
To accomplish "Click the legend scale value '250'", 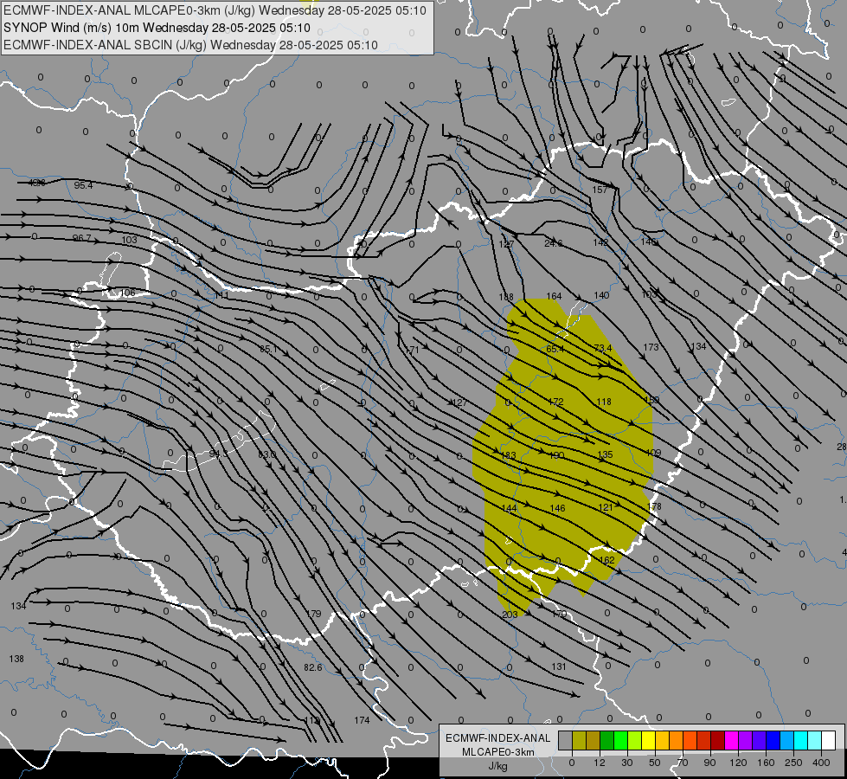I will [x=793, y=763].
